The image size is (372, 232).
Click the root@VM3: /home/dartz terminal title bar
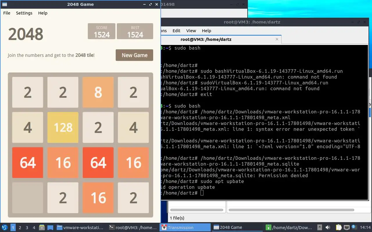[252, 22]
